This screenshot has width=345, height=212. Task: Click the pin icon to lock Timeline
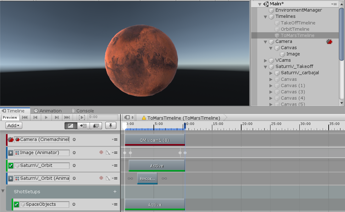tap(110, 126)
